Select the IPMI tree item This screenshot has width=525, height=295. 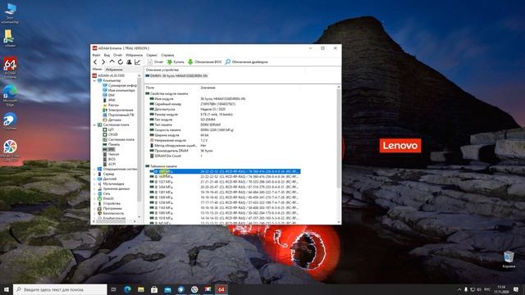[x=109, y=100]
